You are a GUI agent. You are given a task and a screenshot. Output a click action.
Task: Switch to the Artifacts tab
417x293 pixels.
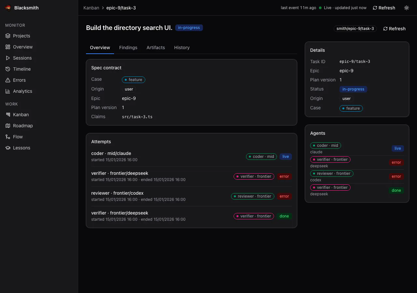coord(156,48)
